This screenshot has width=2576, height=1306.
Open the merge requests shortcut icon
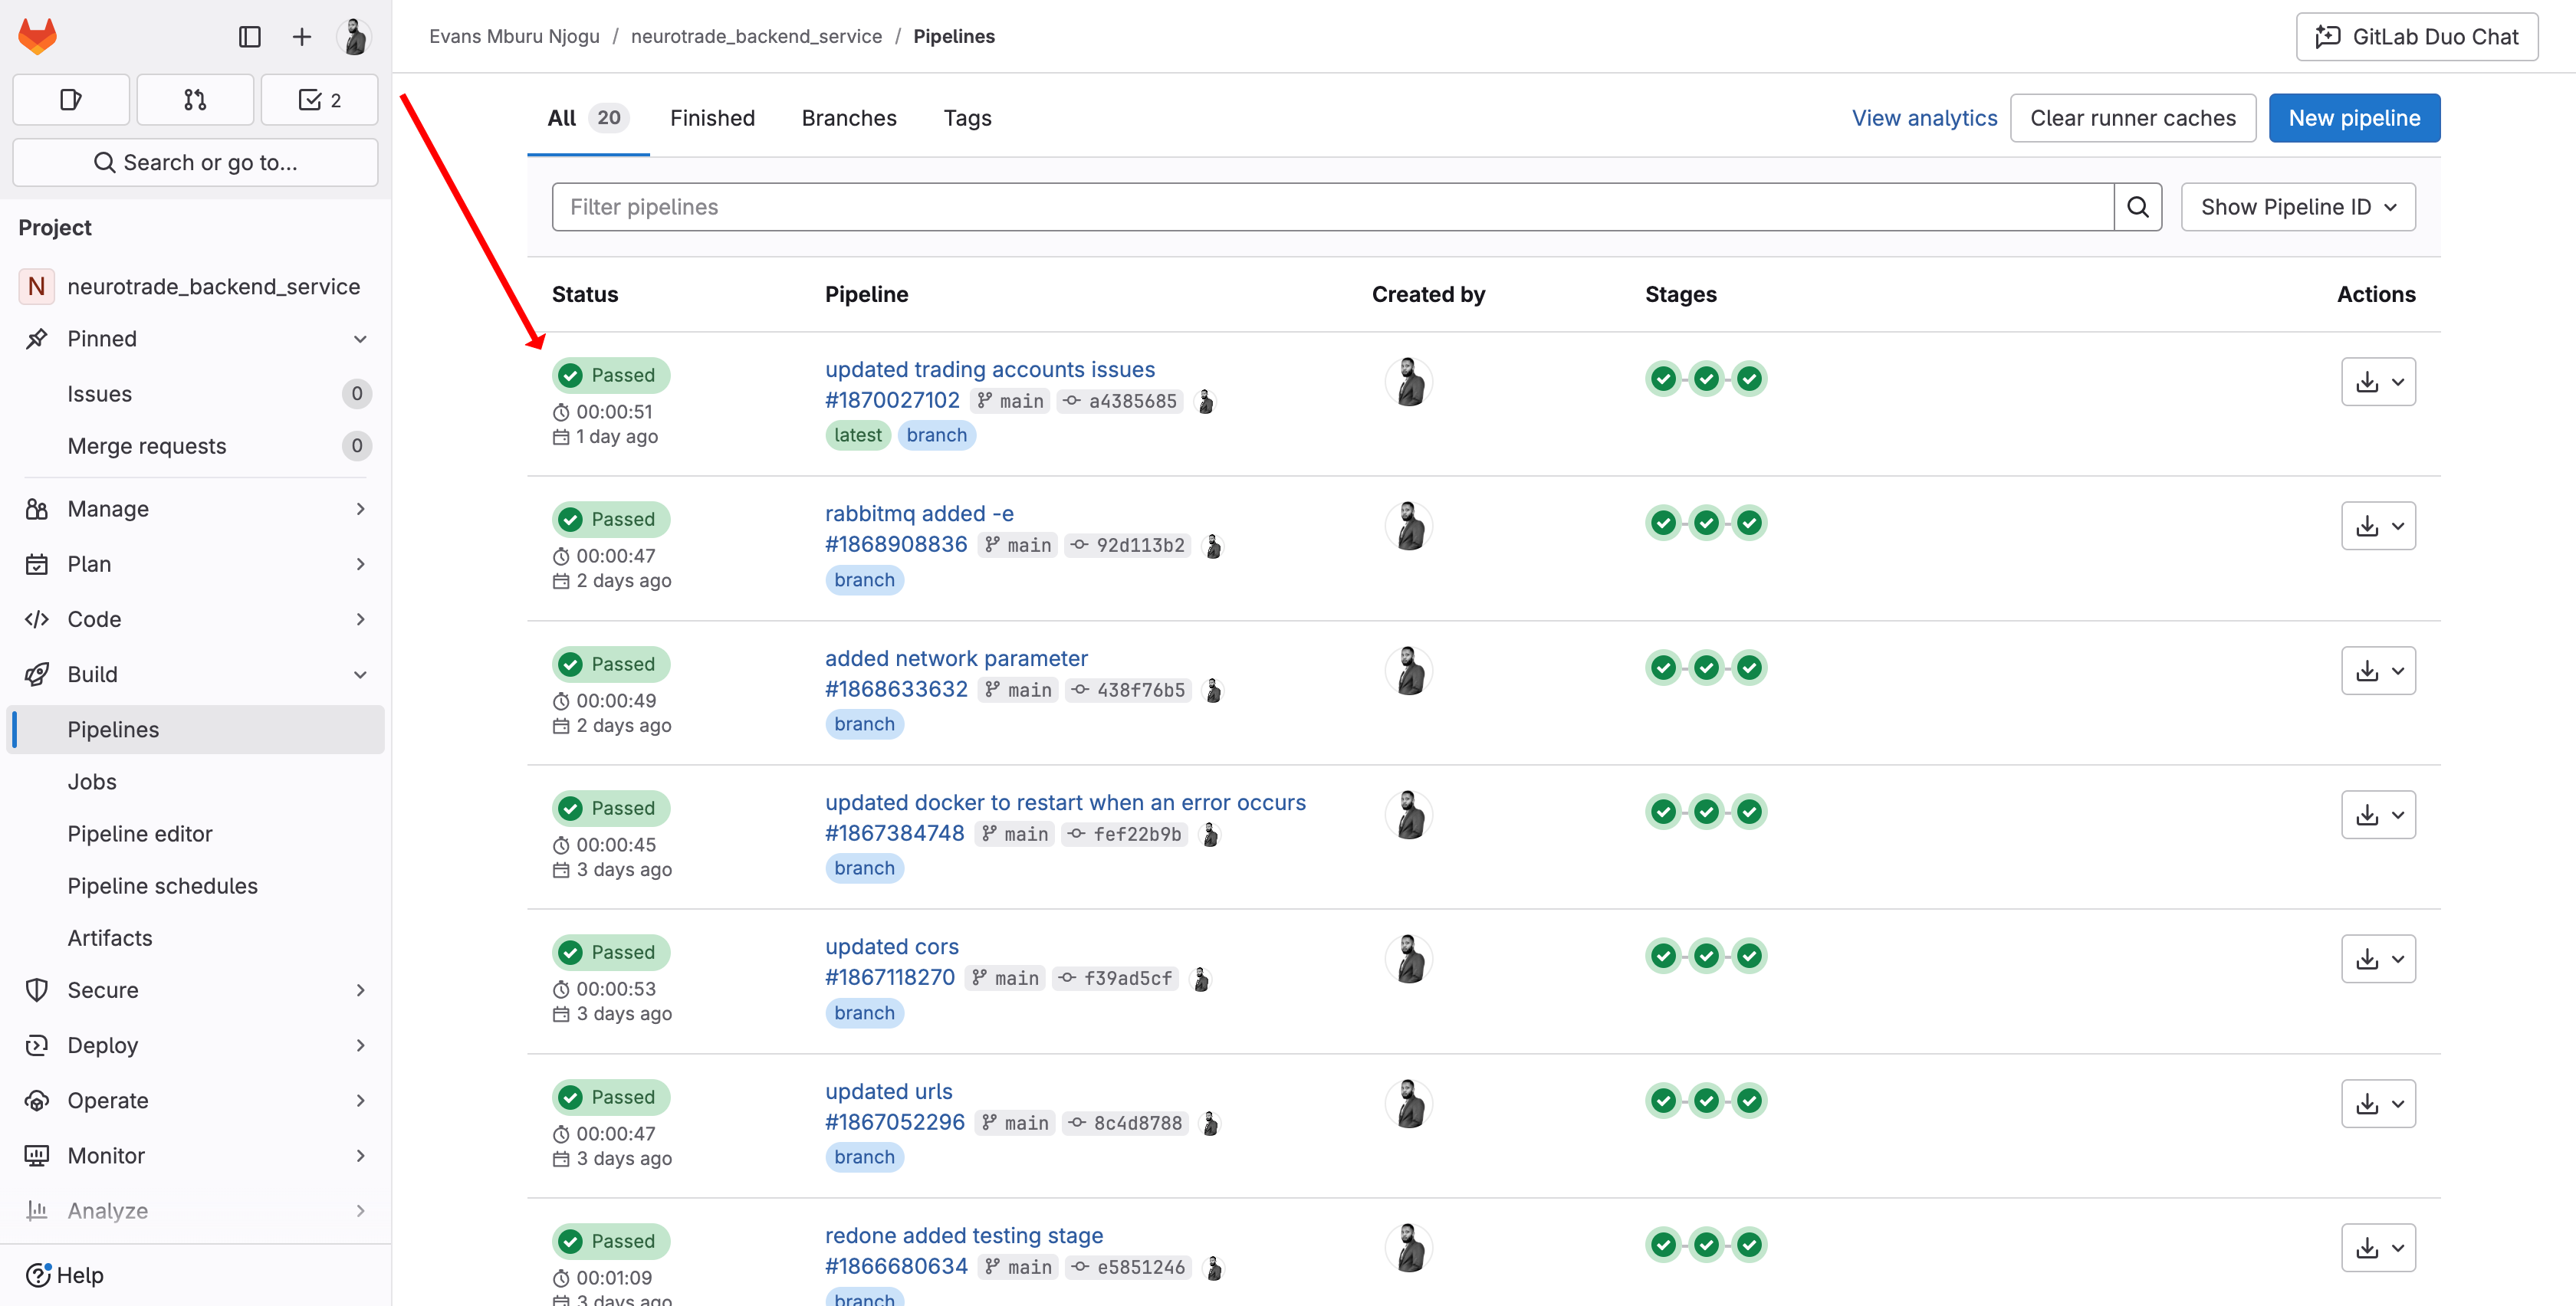tap(195, 100)
